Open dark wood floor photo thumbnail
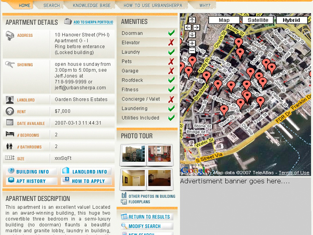The width and height of the screenshot is (313, 235). [159, 178]
